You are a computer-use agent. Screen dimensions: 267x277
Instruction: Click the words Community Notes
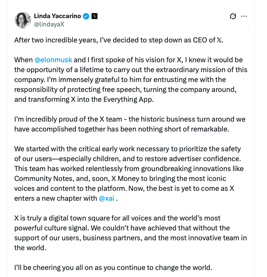43,178
